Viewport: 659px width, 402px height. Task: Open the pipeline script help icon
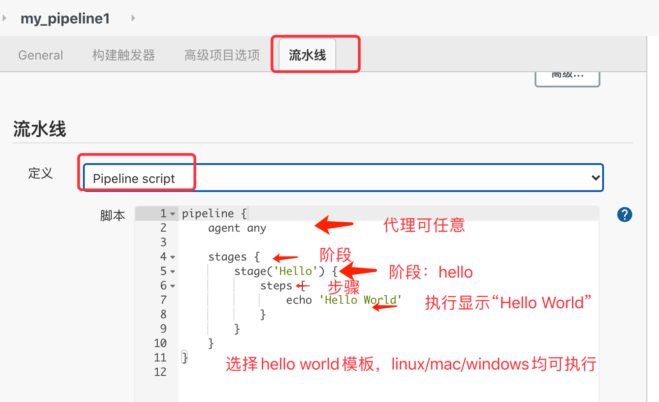(x=625, y=215)
